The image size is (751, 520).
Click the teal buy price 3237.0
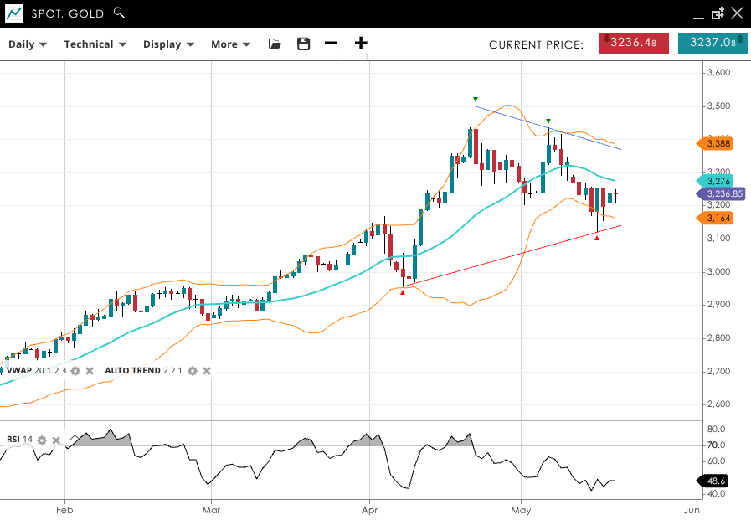coord(712,43)
